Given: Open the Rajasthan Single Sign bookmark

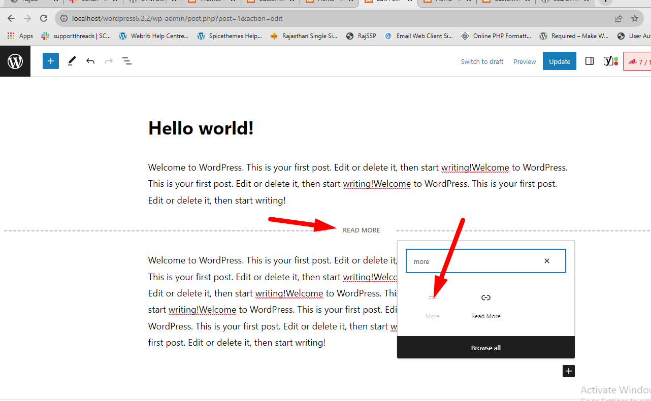Looking at the screenshot, I should [304, 36].
